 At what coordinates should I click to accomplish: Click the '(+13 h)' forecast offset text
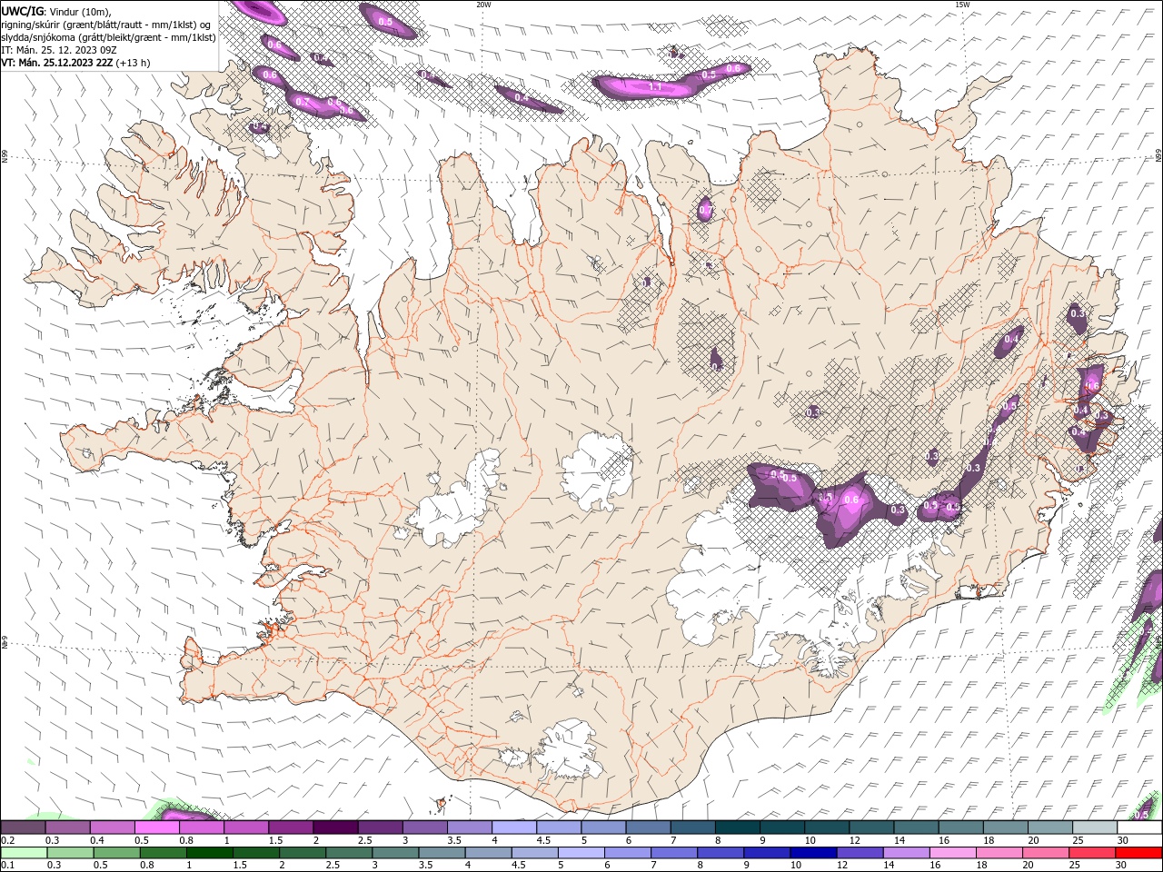pos(134,63)
